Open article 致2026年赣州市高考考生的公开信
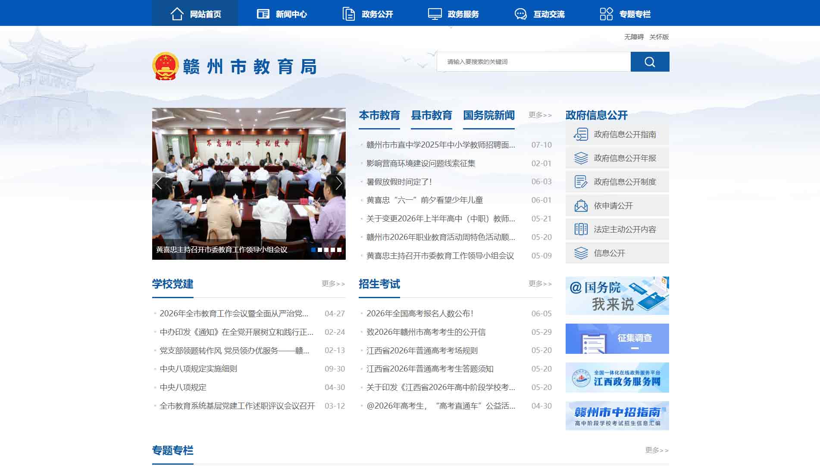 click(426, 332)
